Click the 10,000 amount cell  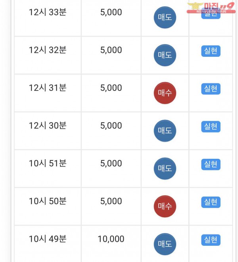click(111, 239)
